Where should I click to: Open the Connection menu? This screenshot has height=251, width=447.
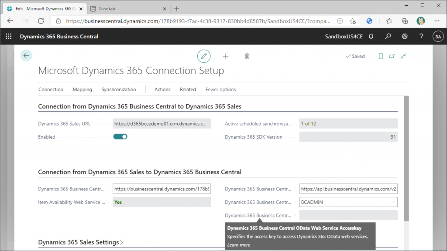point(51,89)
